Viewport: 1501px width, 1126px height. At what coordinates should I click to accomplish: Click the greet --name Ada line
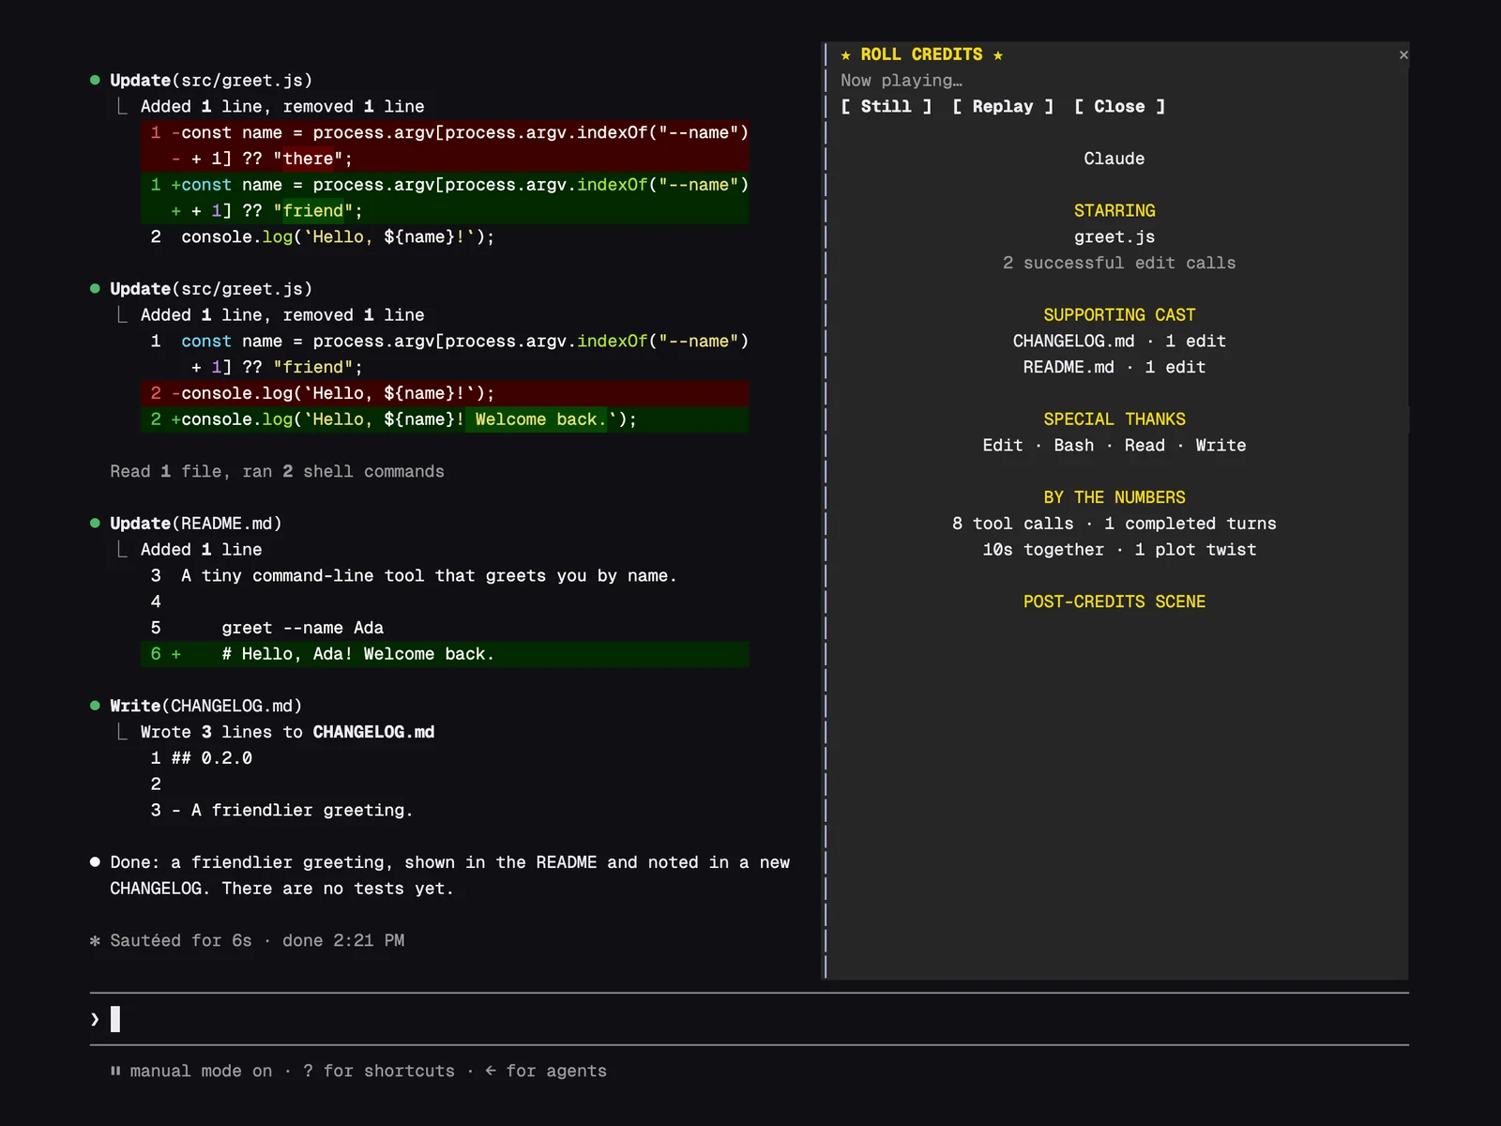[x=303, y=628]
